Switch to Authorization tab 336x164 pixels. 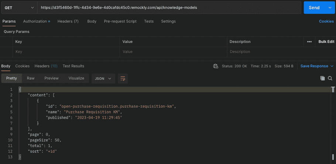tap(36, 21)
